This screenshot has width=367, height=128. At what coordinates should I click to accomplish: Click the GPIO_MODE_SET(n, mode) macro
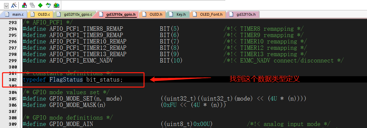(x=86, y=99)
